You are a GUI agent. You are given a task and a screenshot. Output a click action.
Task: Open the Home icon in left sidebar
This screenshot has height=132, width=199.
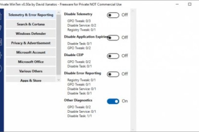click(1, 15)
